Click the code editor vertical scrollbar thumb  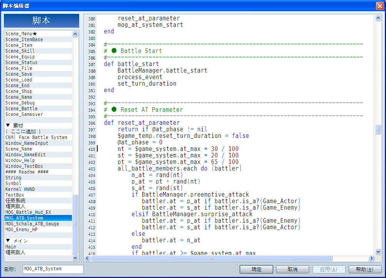click(x=378, y=129)
